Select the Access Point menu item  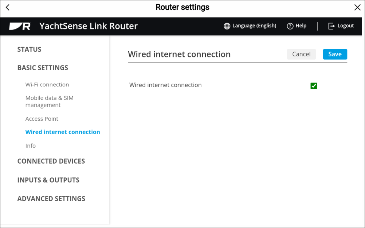click(42, 119)
